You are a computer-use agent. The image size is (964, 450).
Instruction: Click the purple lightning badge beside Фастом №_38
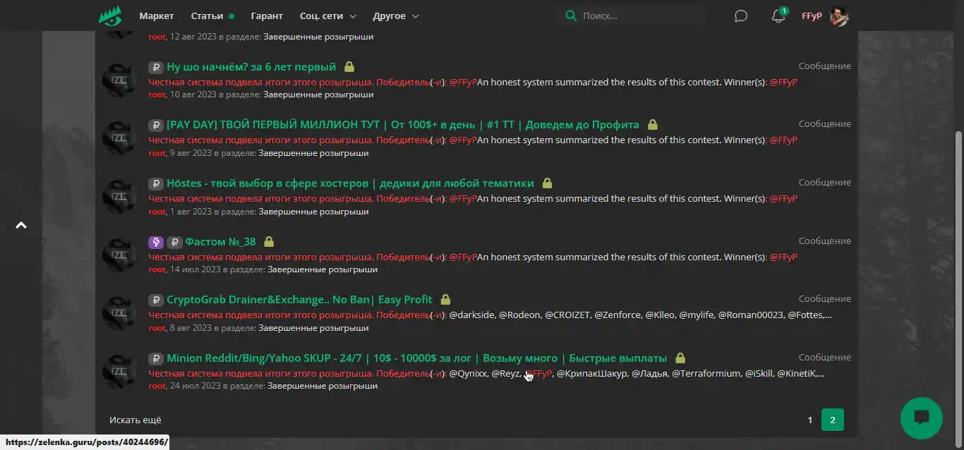156,242
